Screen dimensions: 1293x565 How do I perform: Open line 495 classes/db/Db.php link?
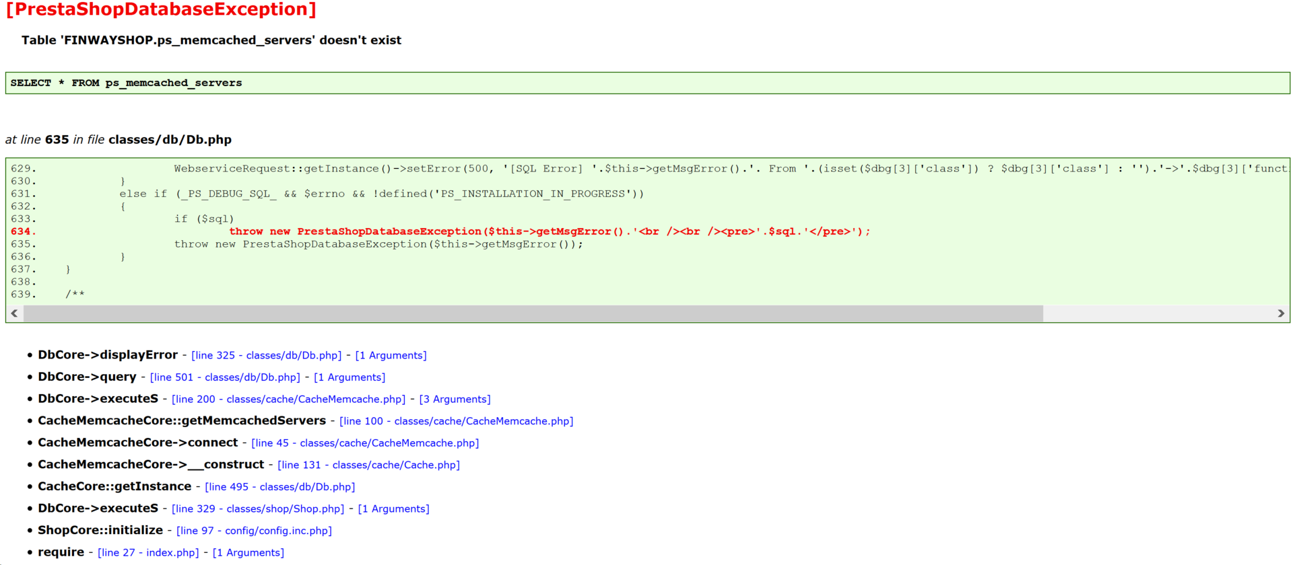pos(280,487)
